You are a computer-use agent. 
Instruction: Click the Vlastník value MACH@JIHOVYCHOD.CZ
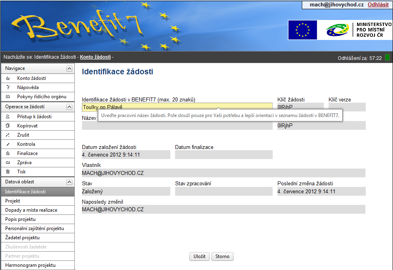(223, 173)
